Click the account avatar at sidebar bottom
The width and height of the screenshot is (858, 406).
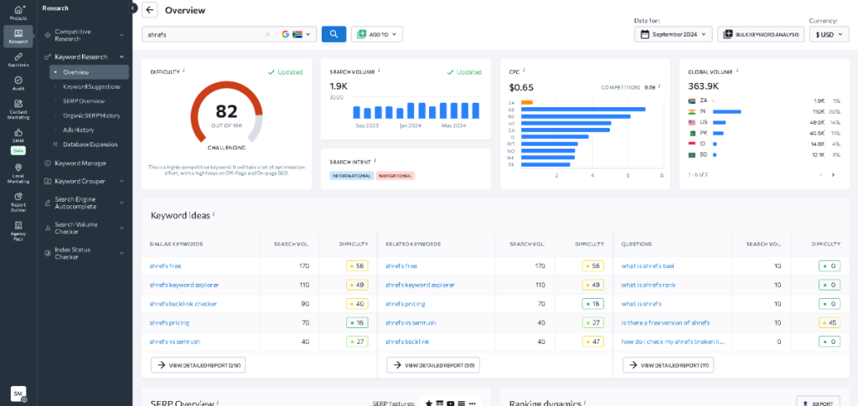pyautogui.click(x=18, y=393)
